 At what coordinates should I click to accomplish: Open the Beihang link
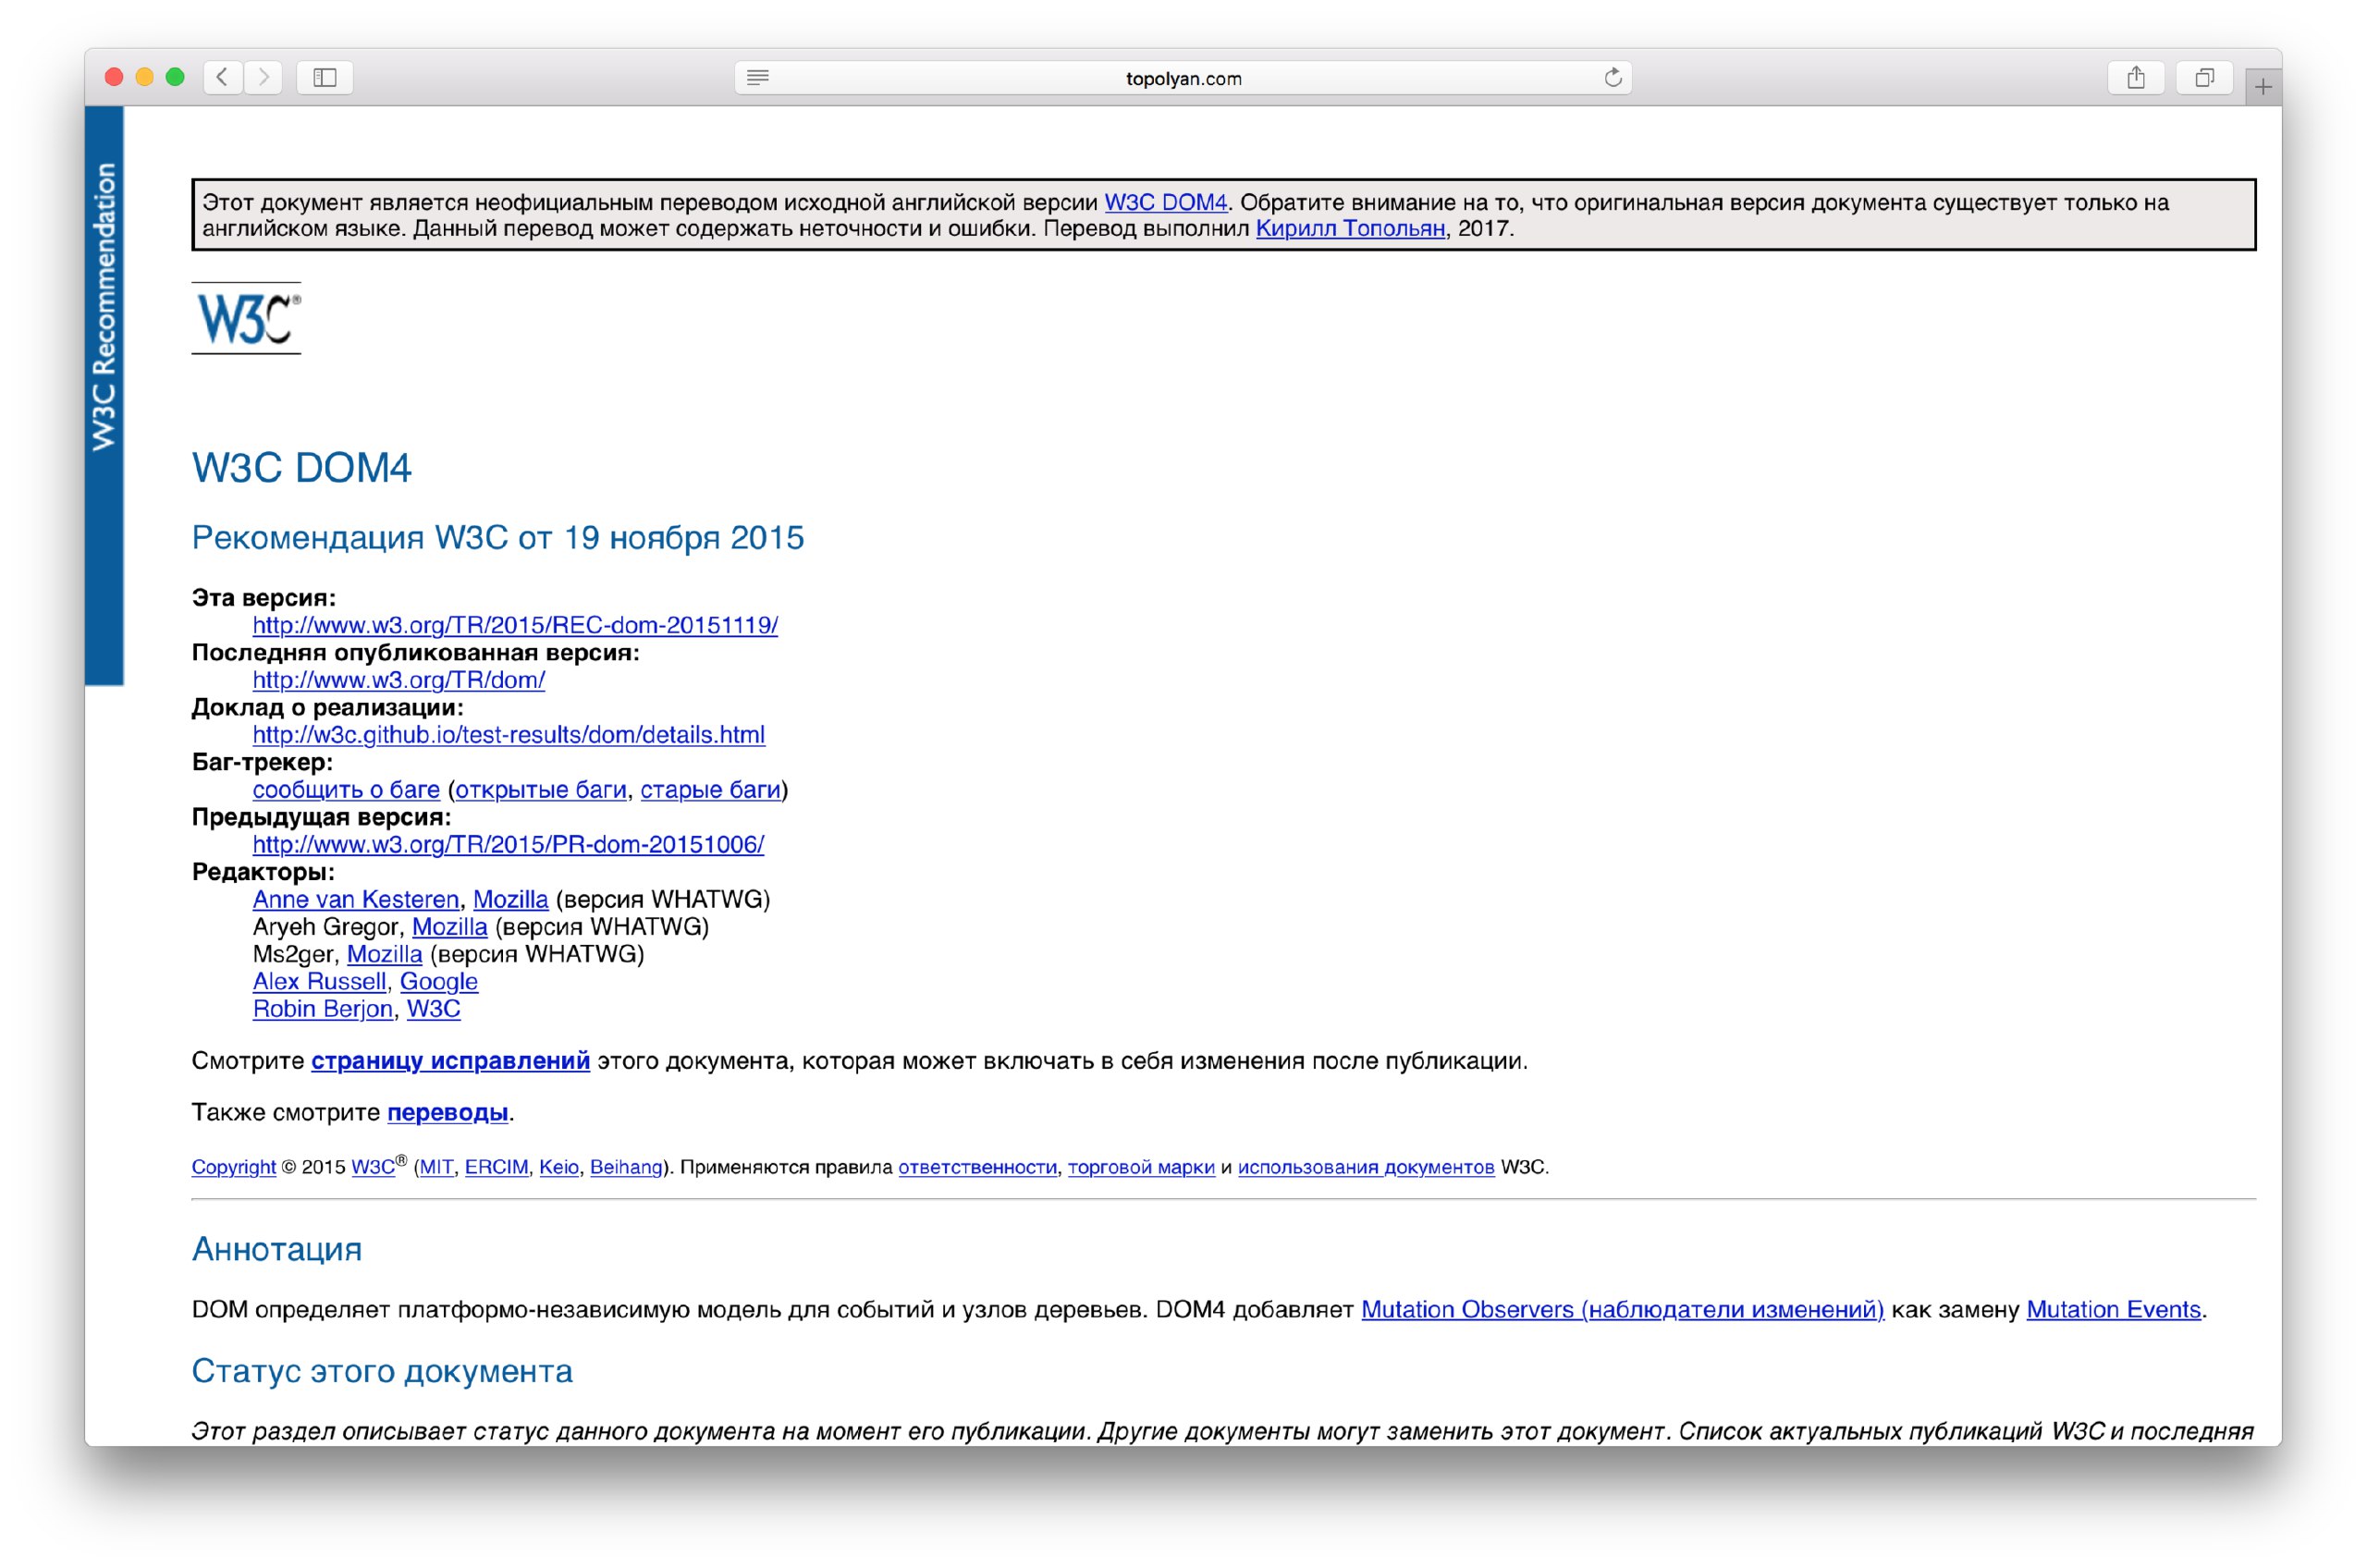[626, 1167]
